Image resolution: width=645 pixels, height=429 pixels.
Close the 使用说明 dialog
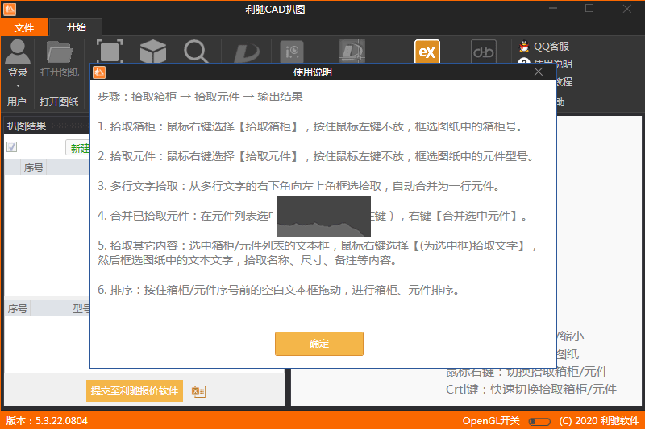click(x=538, y=72)
